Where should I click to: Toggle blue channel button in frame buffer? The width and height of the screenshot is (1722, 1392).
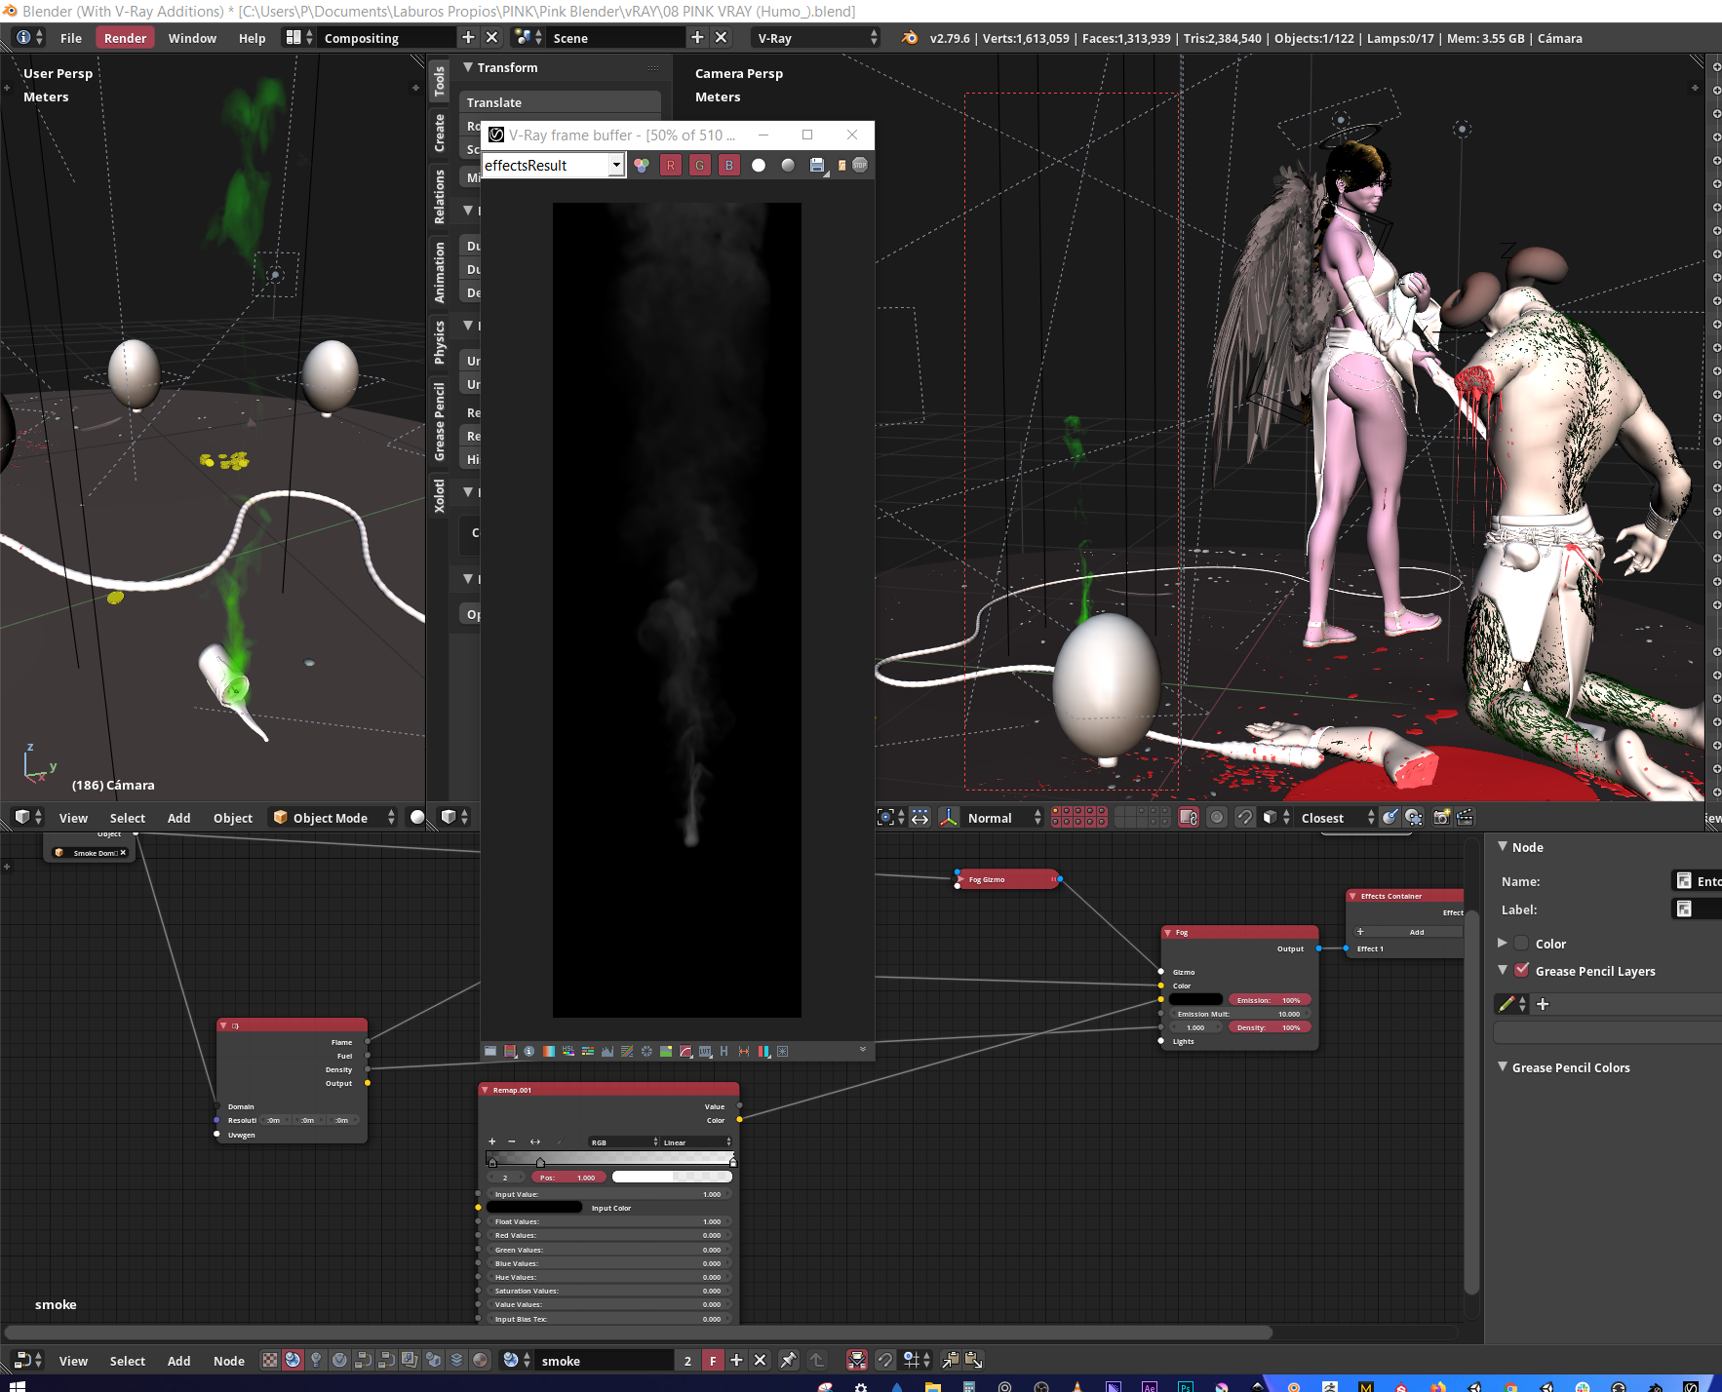click(x=729, y=165)
